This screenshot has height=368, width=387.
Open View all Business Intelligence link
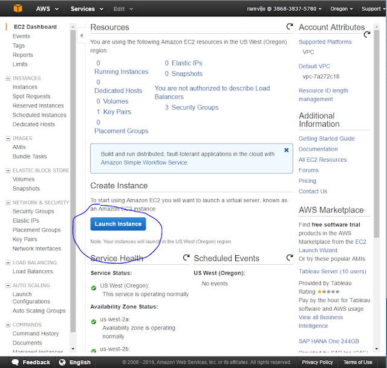pos(321,322)
